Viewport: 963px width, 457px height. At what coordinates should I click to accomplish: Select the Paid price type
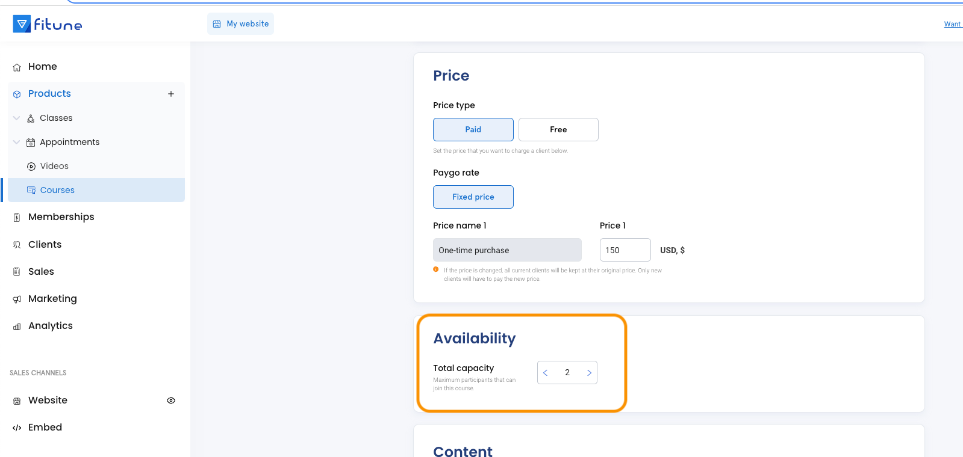tap(473, 130)
